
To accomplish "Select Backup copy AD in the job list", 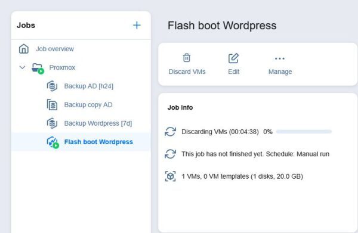I will 88,105.
